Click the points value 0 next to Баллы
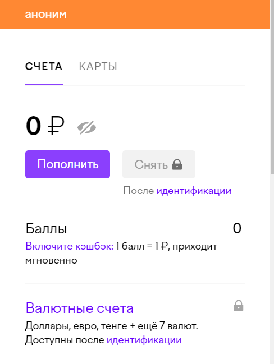Image resolution: width=274 pixels, height=364 pixels. pos(237,228)
